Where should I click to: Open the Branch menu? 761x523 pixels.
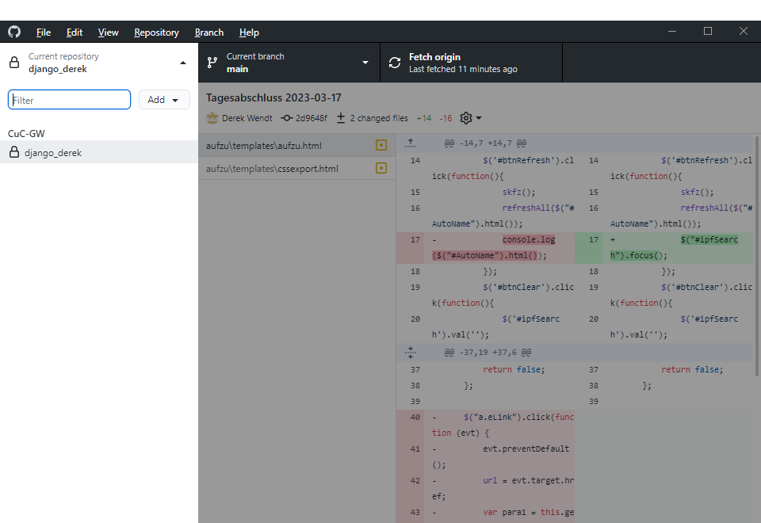(209, 32)
